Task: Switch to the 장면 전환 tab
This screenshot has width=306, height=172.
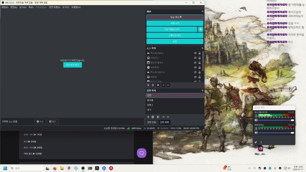Action: tap(152, 122)
